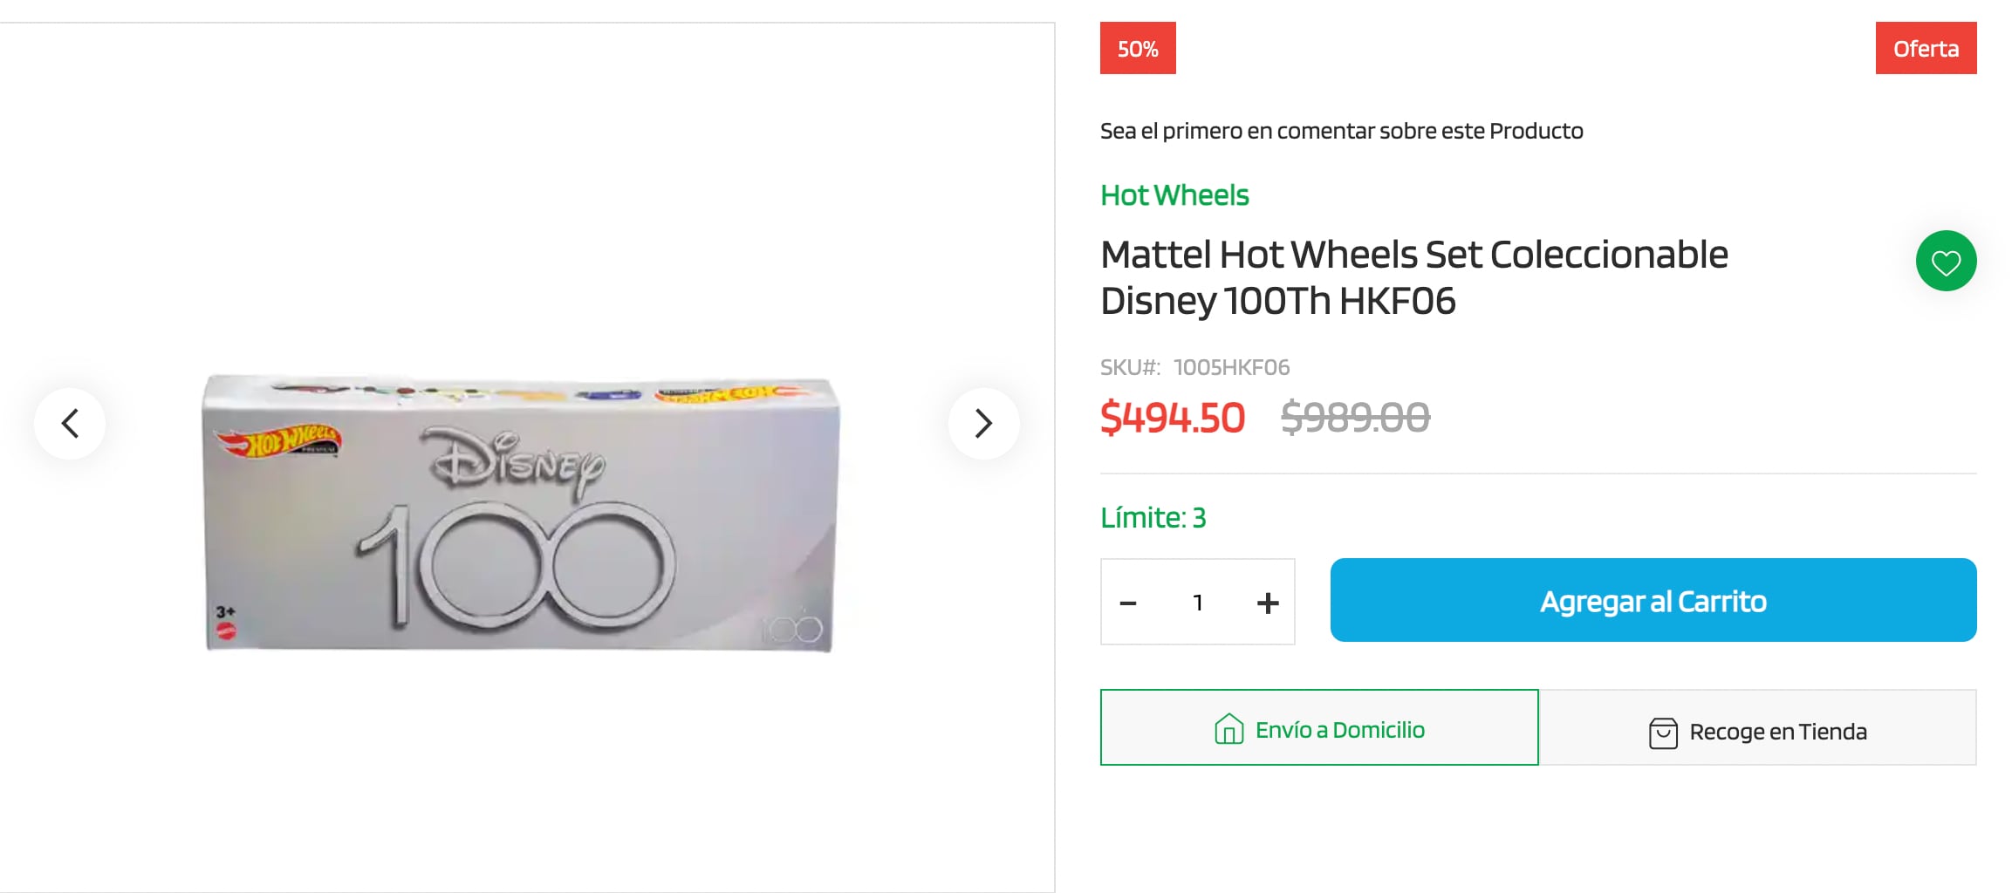Click the sale price $494.50

[1172, 418]
